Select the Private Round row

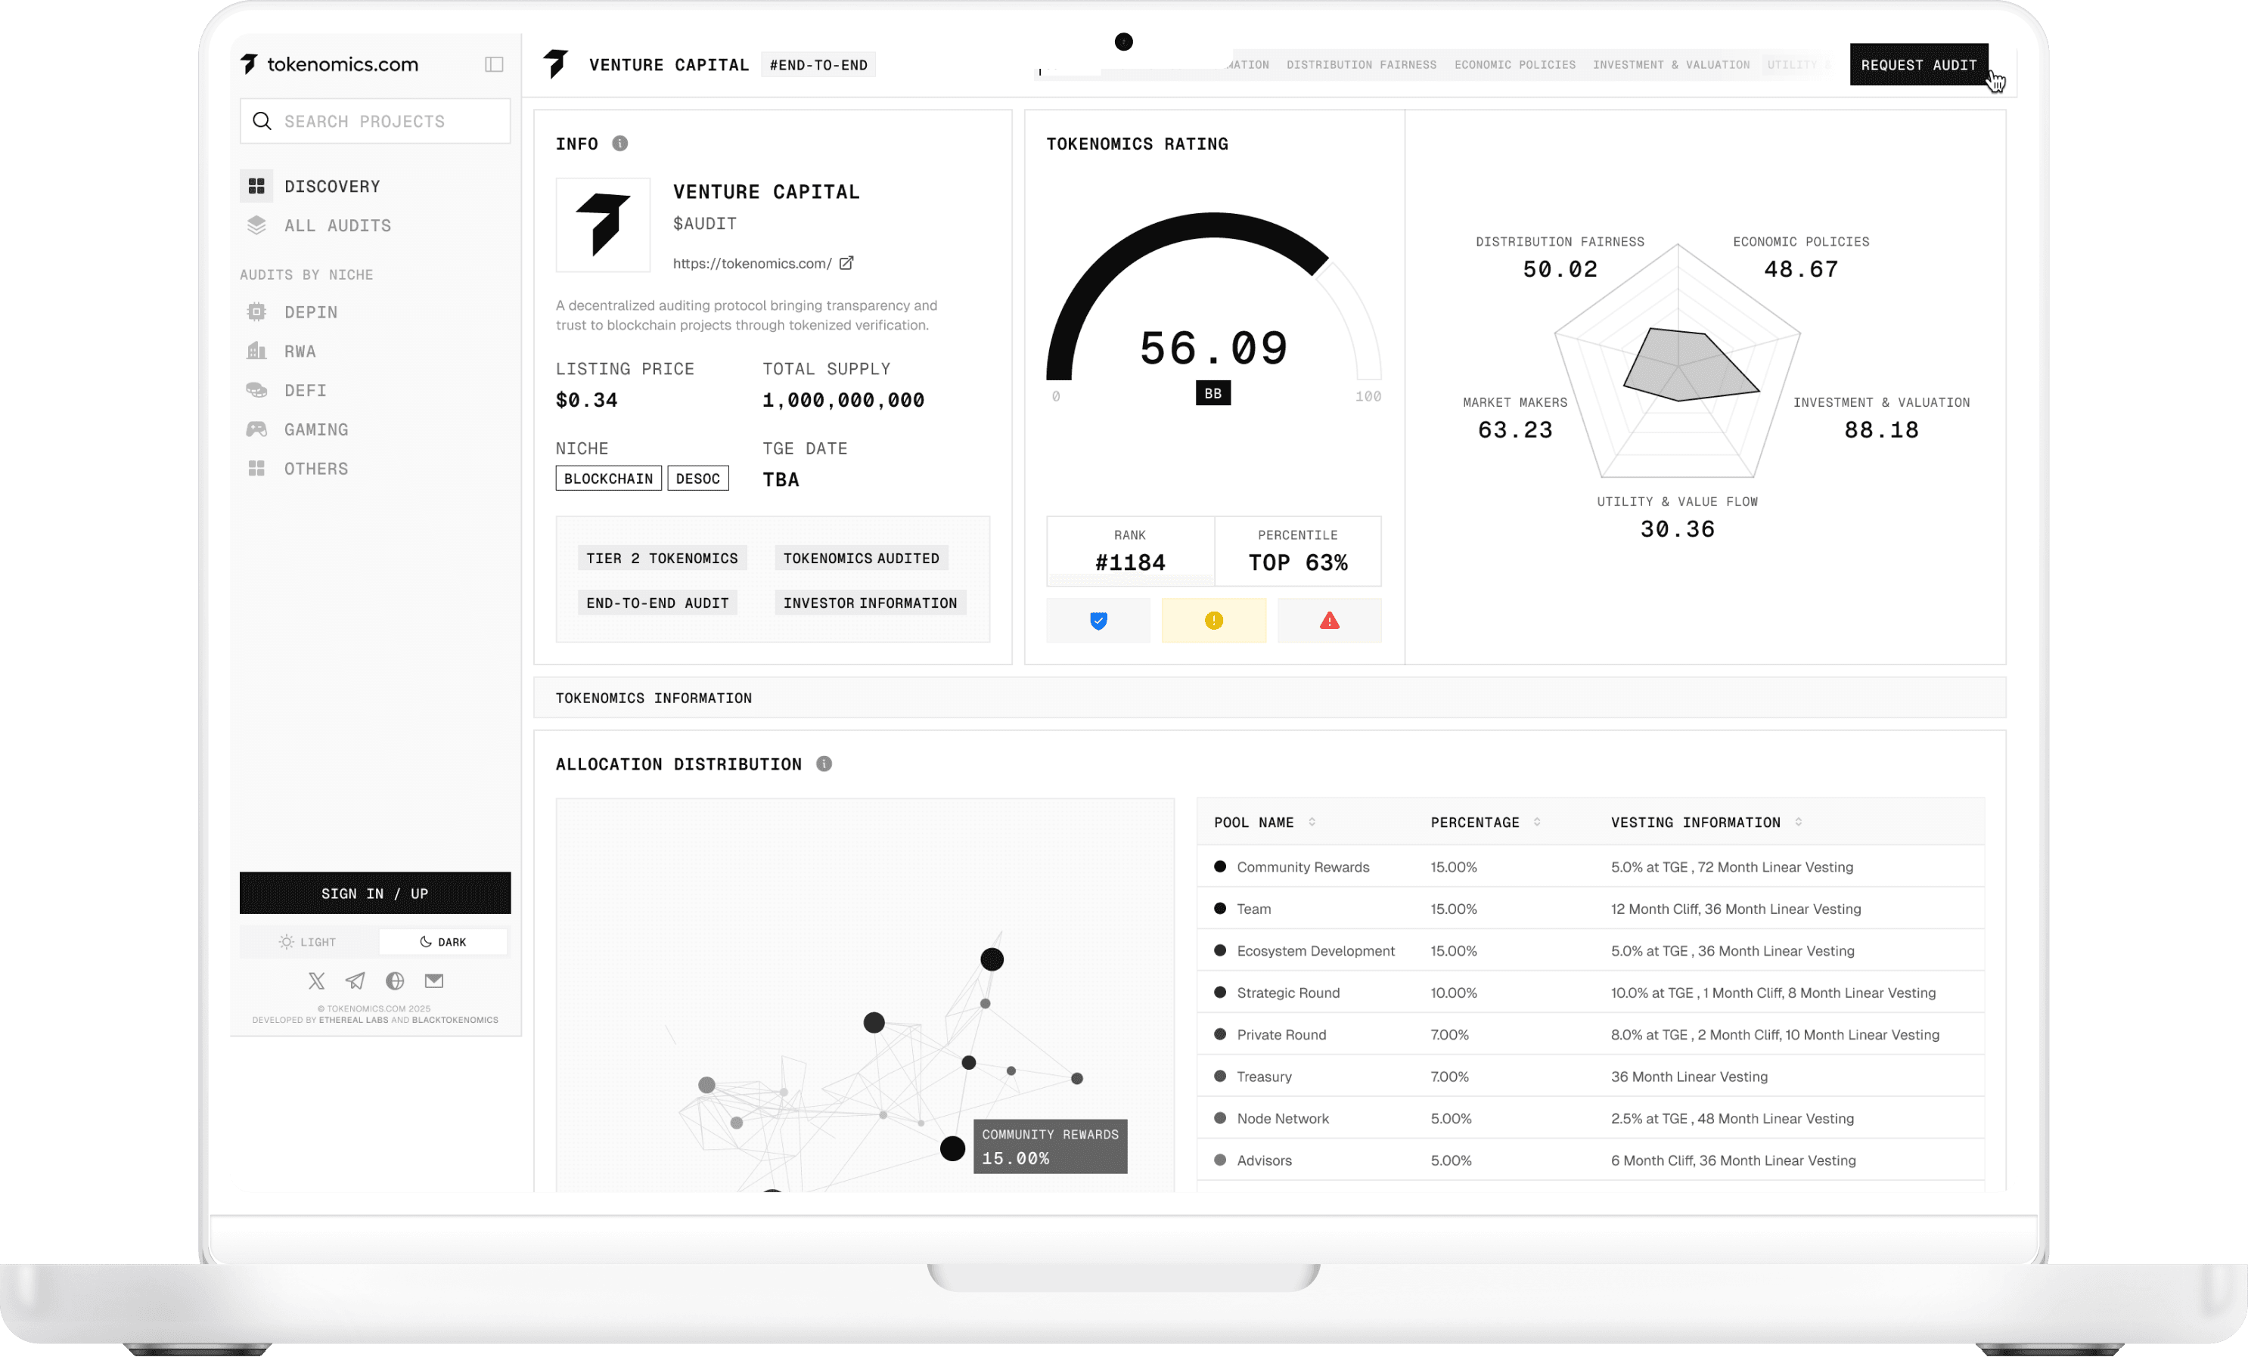click(1590, 1034)
